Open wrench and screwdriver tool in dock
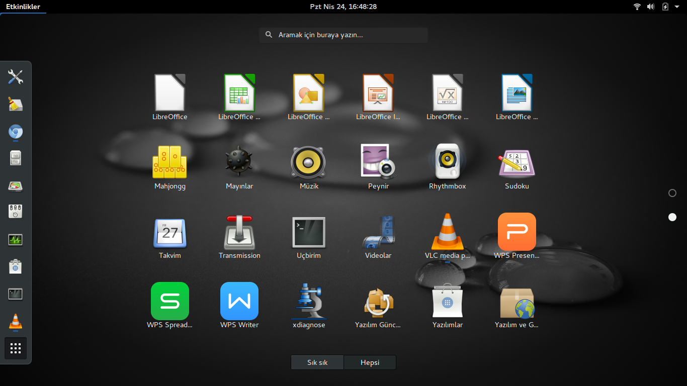The image size is (687, 386). click(x=16, y=77)
